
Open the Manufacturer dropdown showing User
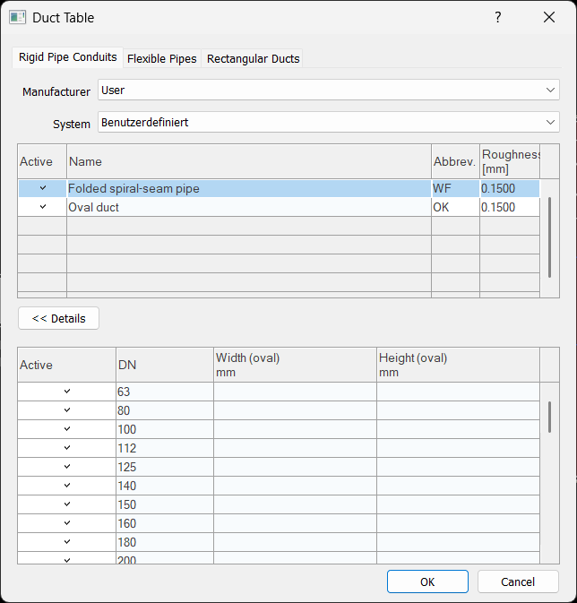[x=329, y=90]
